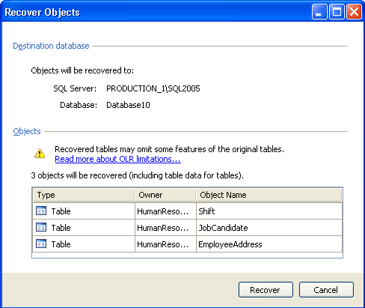Maximize the Recover Objects window
The image size is (365, 308).
tap(337, 12)
